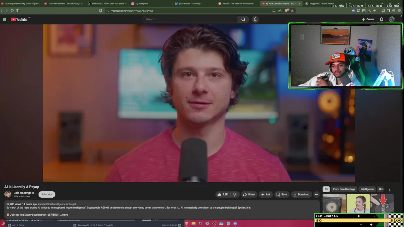Screen dimensions: 404x227
Task: Open more actions three-dot menu
Action: tap(316, 195)
